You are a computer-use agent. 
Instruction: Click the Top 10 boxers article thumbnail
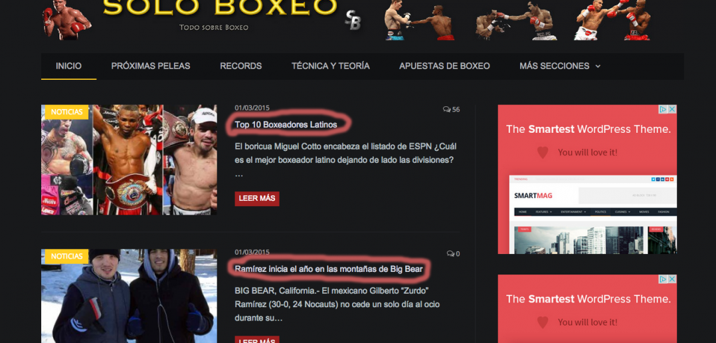[130, 160]
